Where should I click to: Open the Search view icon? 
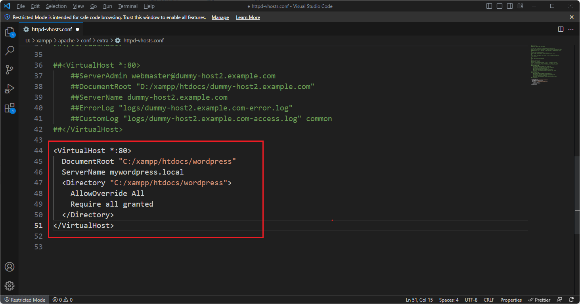pyautogui.click(x=10, y=51)
